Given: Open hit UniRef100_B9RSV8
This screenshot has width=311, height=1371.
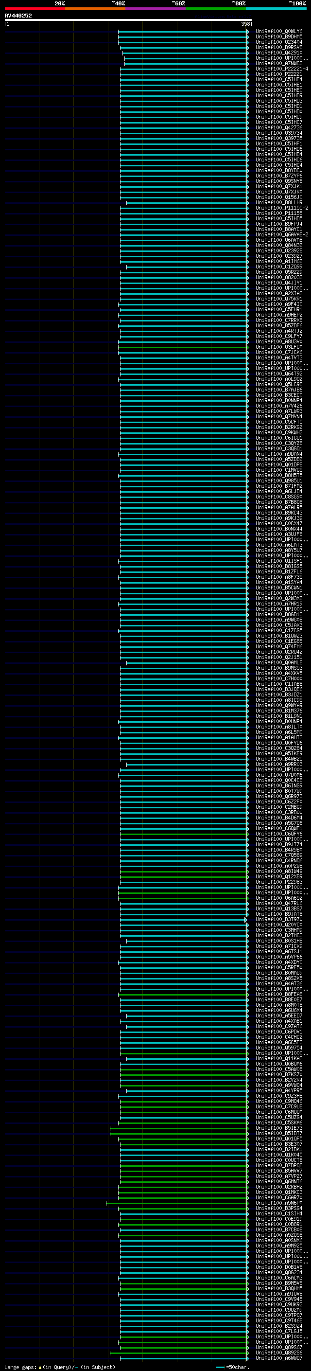Looking at the screenshot, I should click(279, 47).
